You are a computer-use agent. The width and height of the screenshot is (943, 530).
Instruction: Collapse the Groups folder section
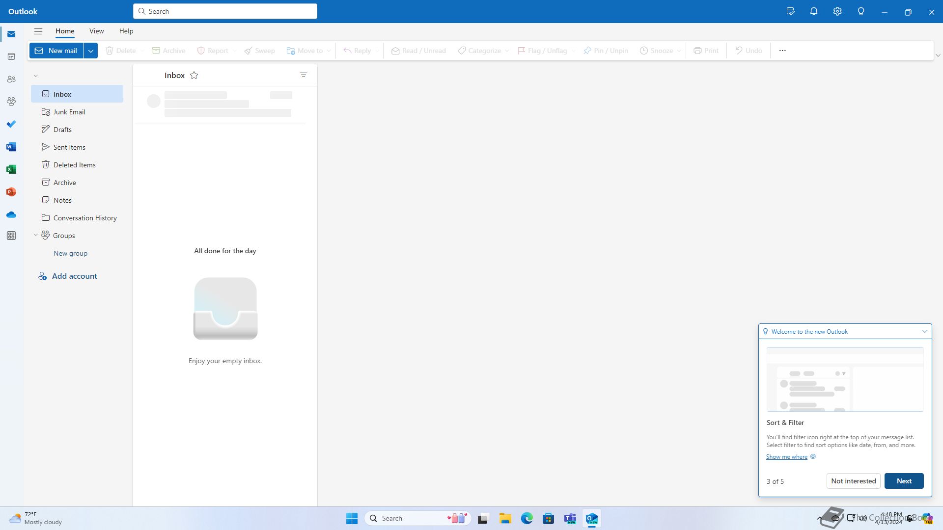click(36, 235)
